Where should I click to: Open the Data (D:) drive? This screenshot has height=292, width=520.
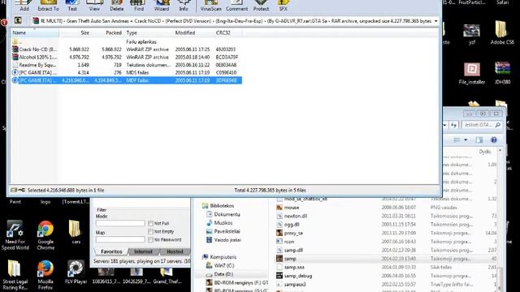pyautogui.click(x=219, y=274)
